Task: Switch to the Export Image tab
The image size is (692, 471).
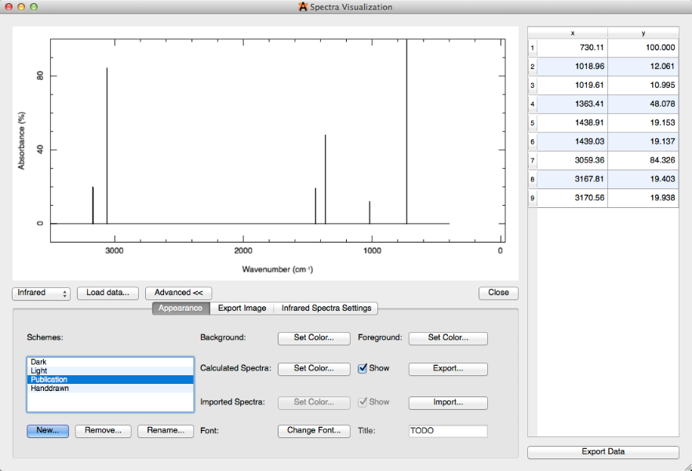Action: coord(242,309)
